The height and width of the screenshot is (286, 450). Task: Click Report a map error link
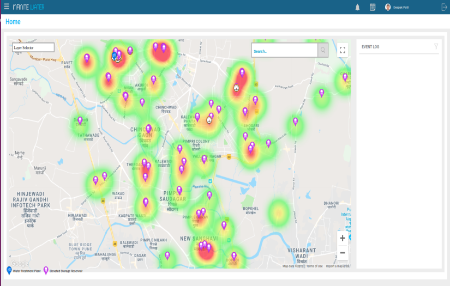337,266
